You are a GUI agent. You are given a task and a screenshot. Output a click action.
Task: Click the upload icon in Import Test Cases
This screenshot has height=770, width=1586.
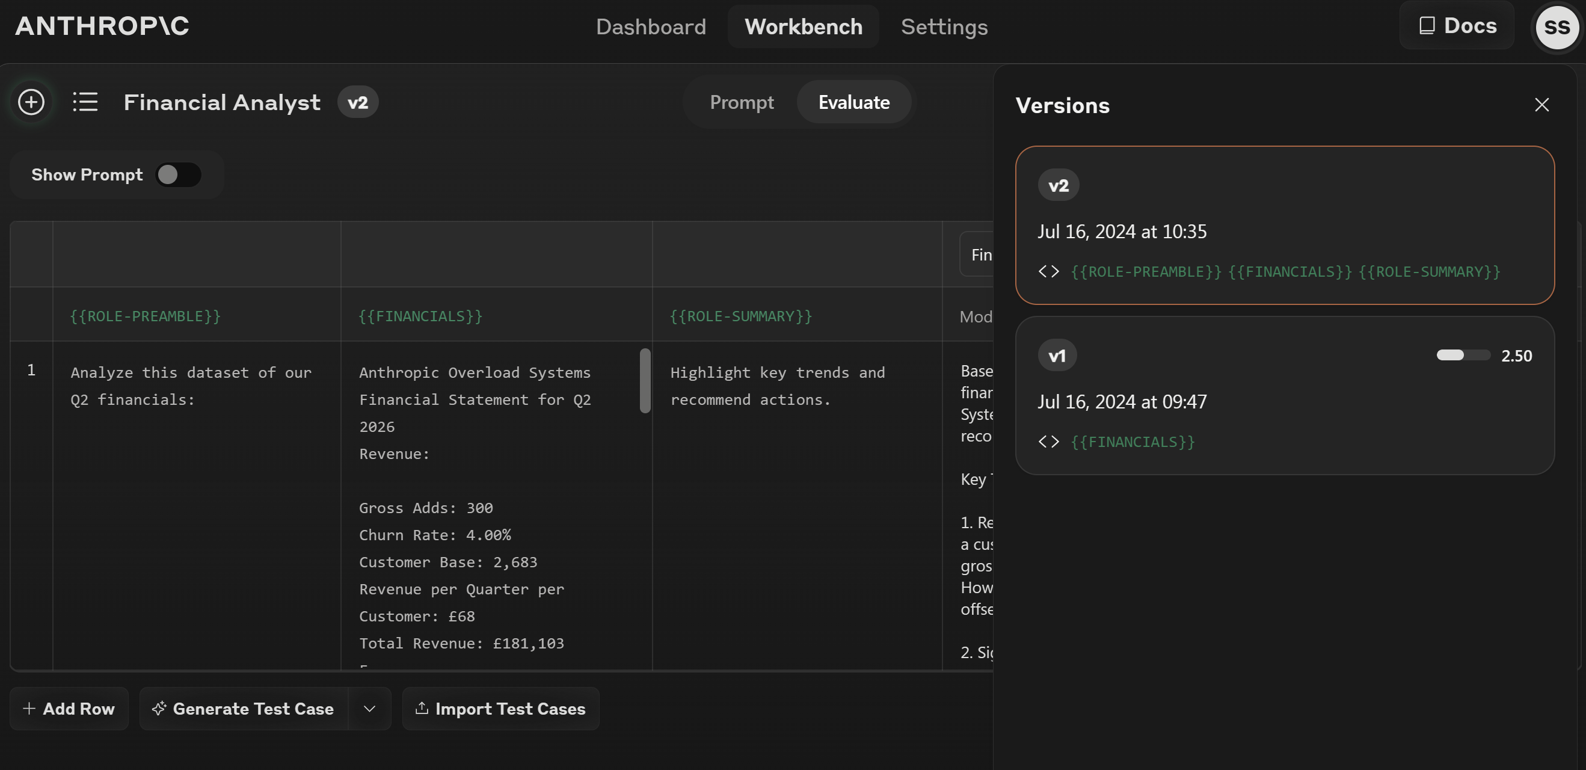point(422,709)
